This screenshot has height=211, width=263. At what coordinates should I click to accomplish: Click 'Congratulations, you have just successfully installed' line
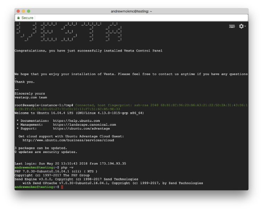coord(88,51)
